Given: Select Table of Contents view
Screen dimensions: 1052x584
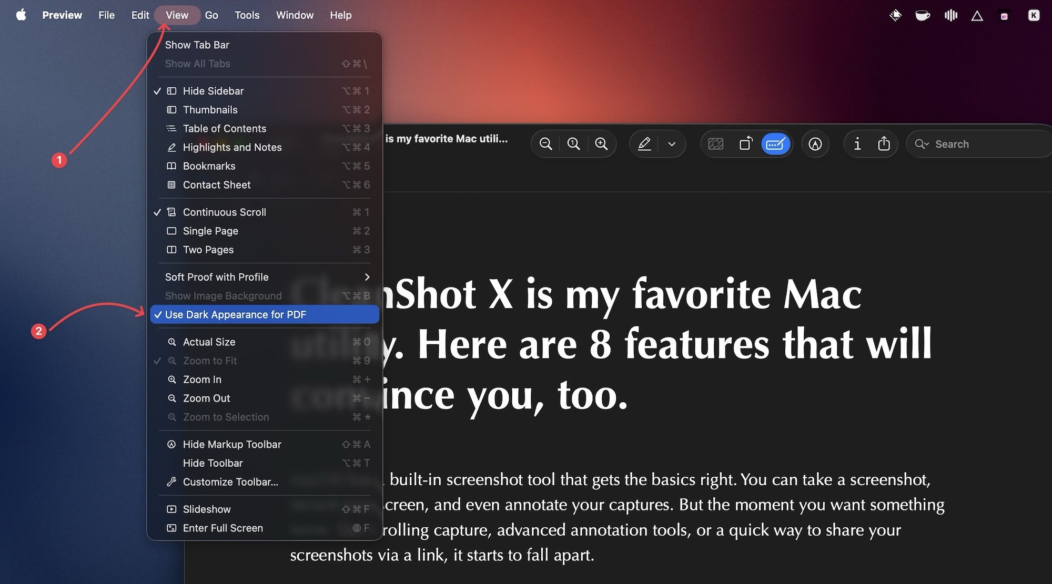Looking at the screenshot, I should (x=265, y=128).
